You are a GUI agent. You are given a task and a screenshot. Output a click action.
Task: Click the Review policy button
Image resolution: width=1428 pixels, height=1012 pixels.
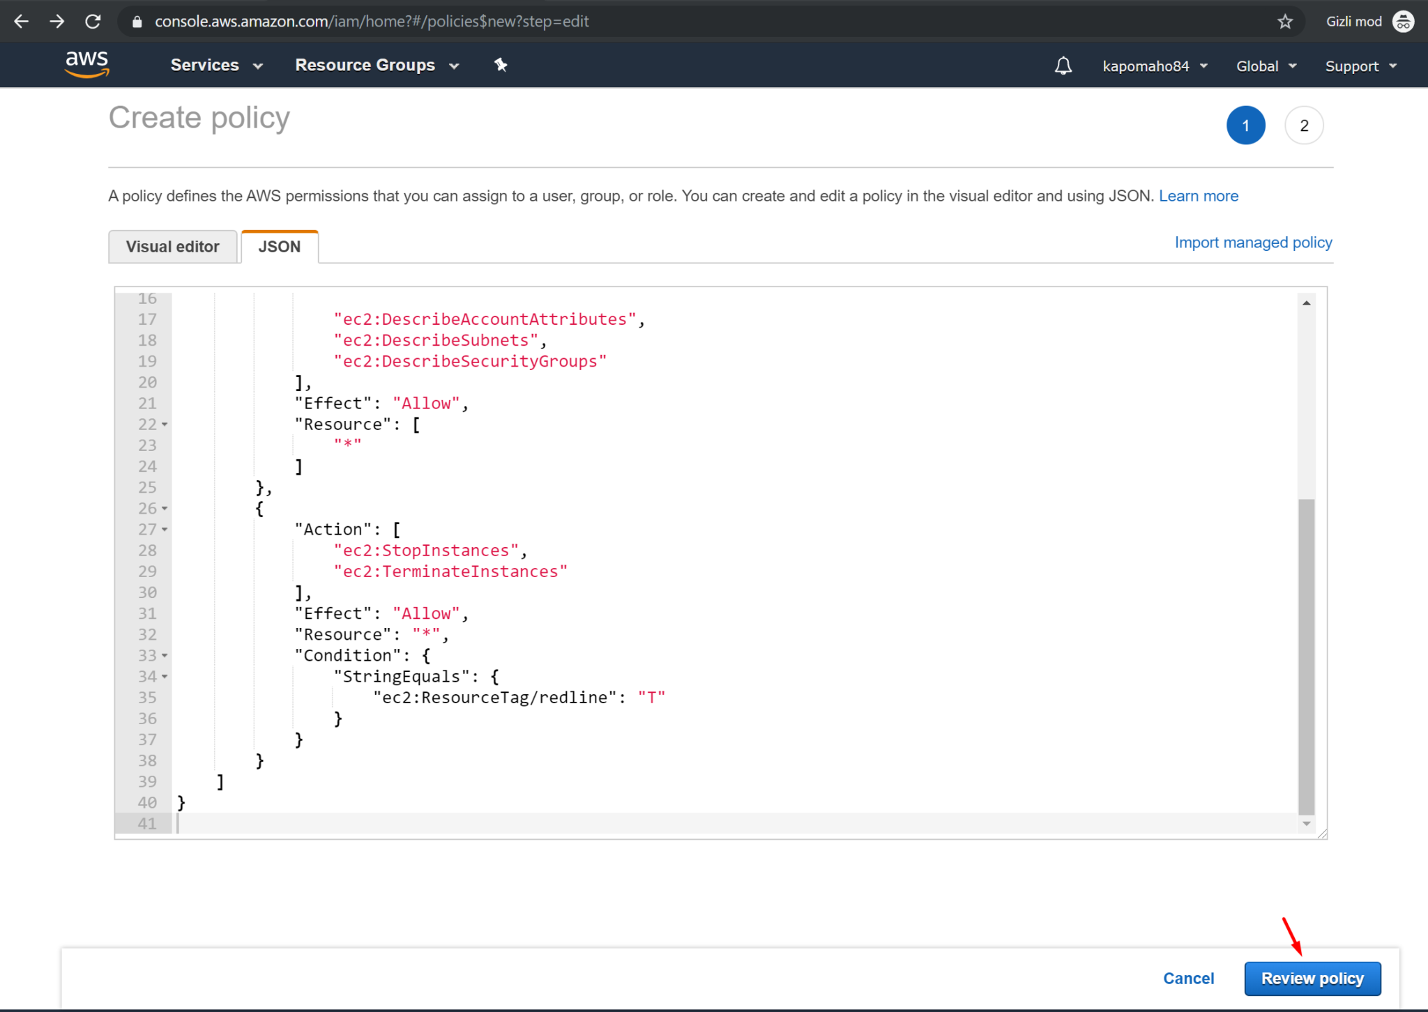pos(1312,979)
